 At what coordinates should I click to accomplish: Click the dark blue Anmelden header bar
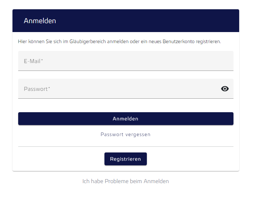tap(126, 21)
